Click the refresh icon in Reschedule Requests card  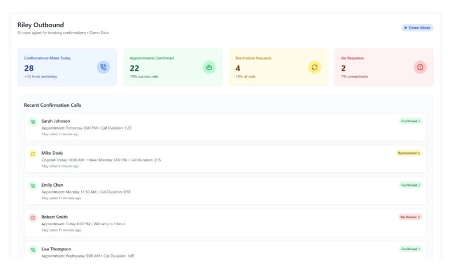[x=315, y=67]
